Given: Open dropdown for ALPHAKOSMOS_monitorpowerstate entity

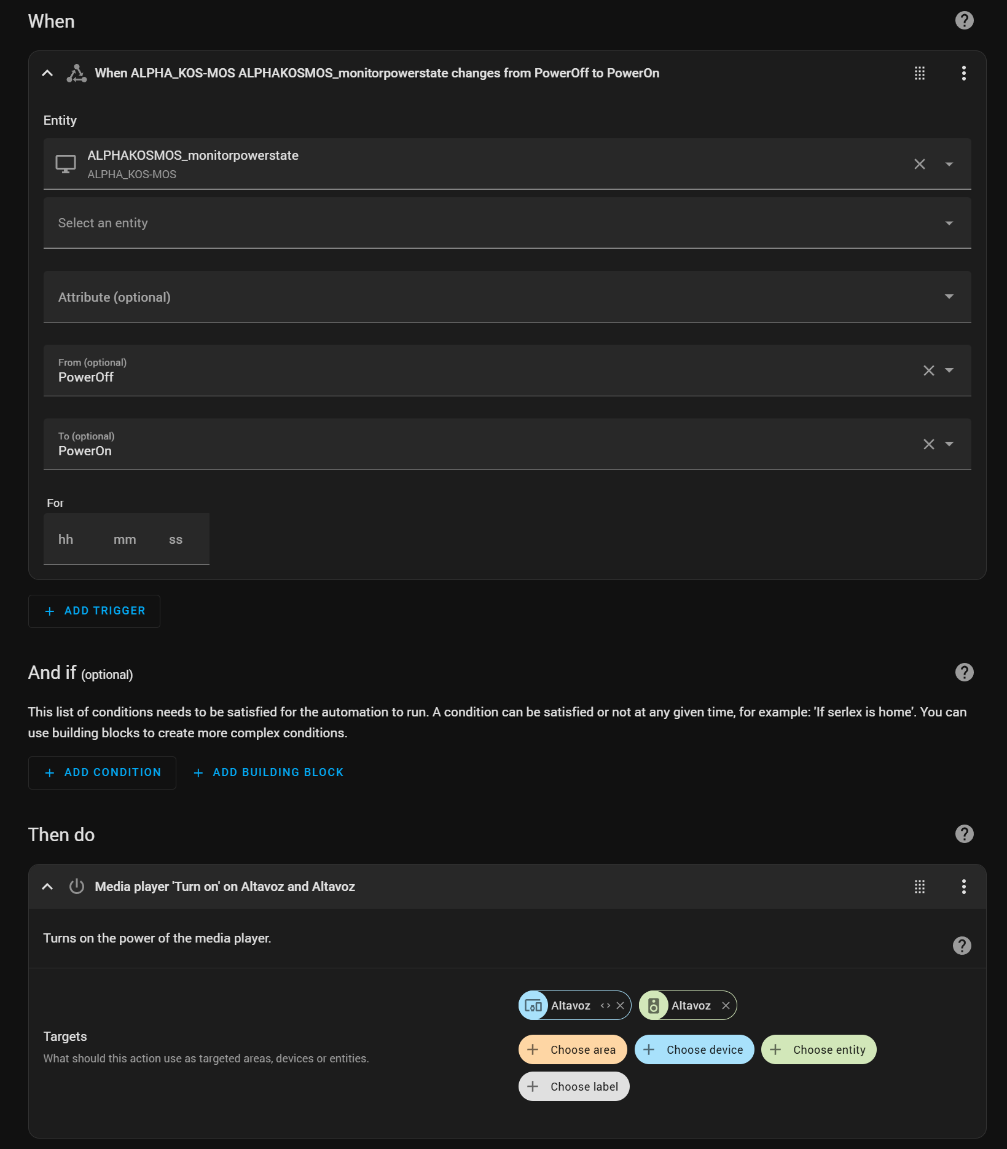Looking at the screenshot, I should point(949,164).
